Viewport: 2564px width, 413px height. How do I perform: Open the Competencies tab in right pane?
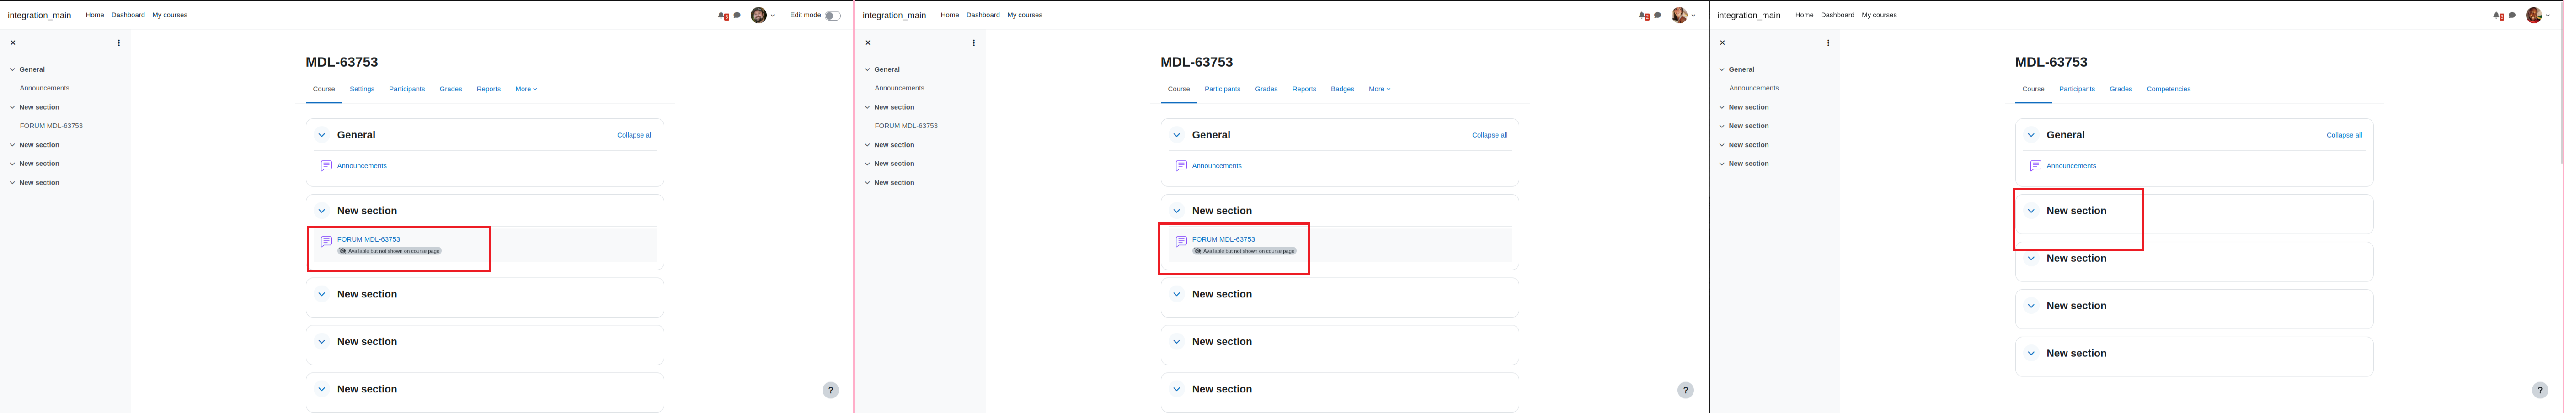[x=2169, y=90]
